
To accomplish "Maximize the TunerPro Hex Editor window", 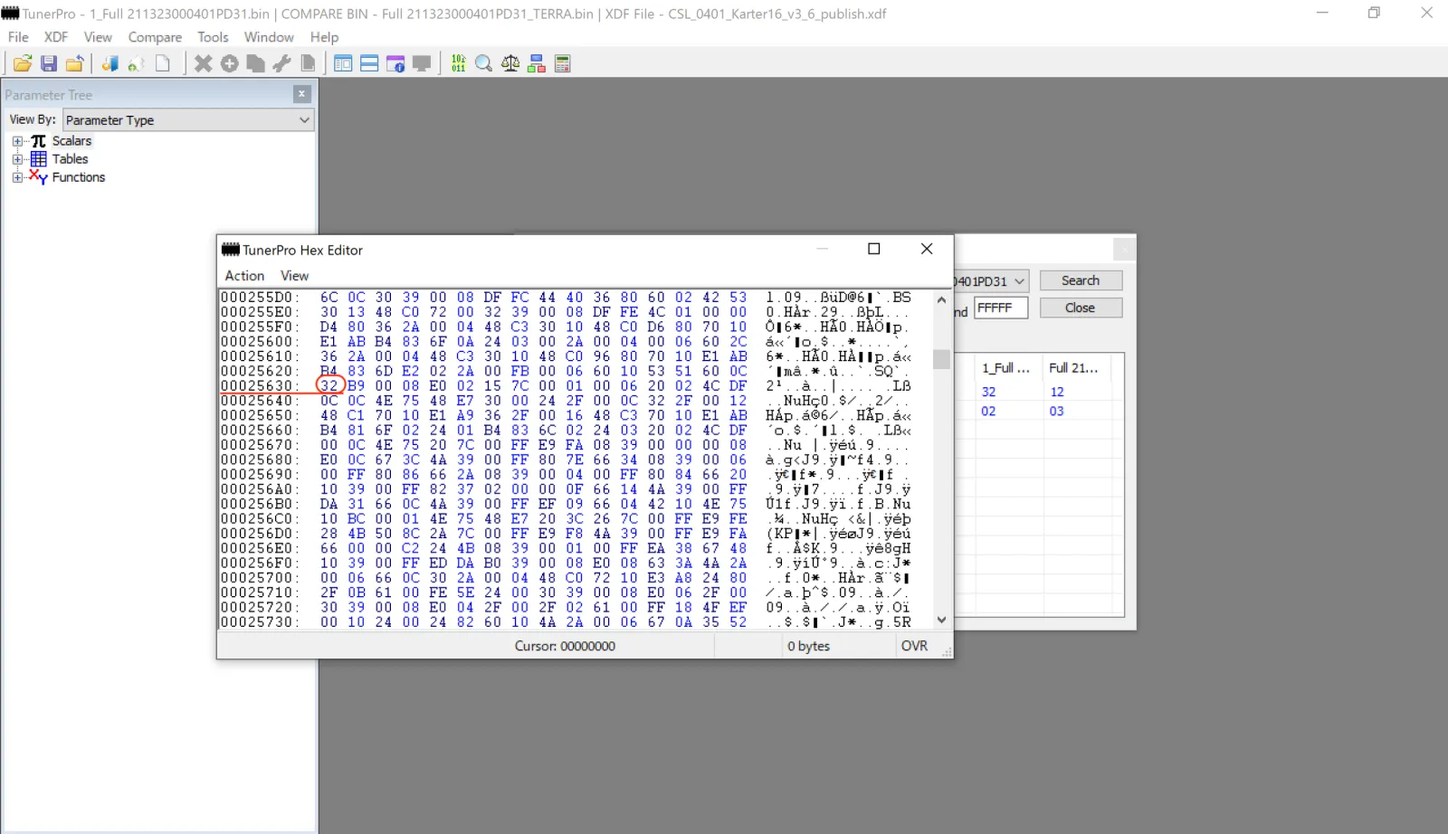I will (874, 249).
